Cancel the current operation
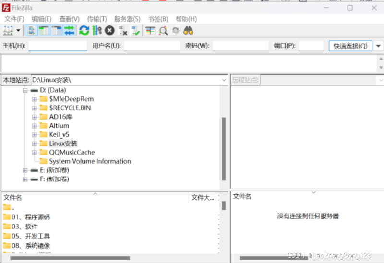Screen dimensions: 384x263 (x=109, y=31)
